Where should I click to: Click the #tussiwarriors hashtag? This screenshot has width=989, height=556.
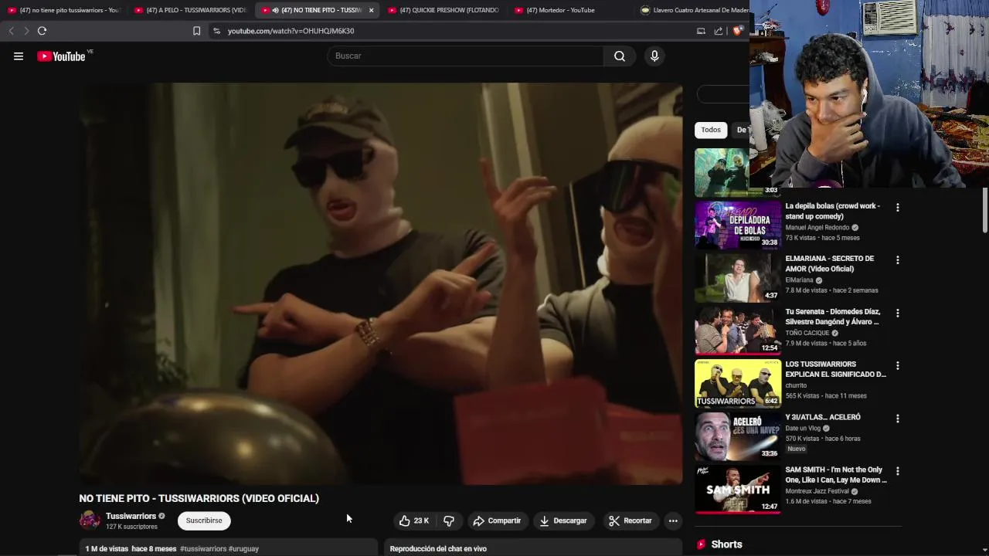[203, 549]
